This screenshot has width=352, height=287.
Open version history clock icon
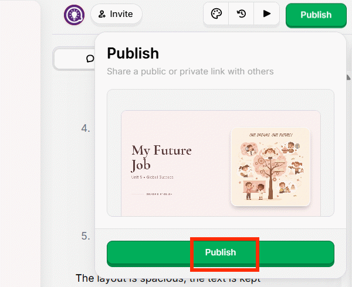pyautogui.click(x=241, y=14)
